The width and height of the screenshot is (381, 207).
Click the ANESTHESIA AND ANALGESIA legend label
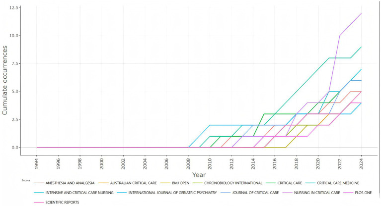click(70, 183)
